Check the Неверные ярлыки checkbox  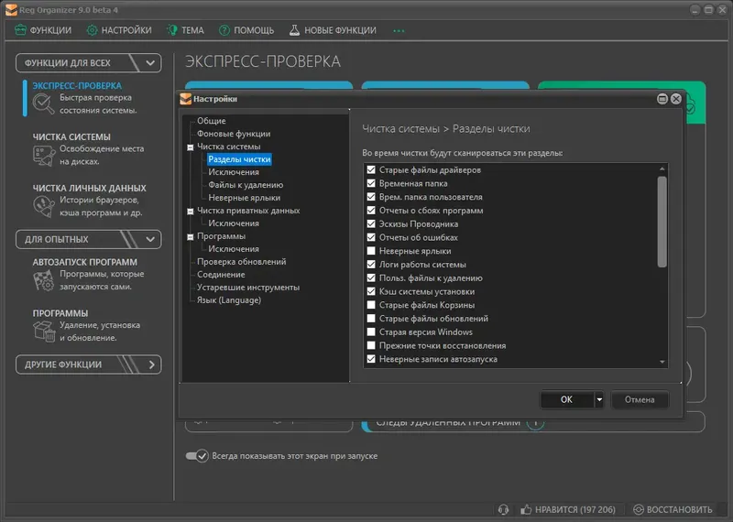371,251
